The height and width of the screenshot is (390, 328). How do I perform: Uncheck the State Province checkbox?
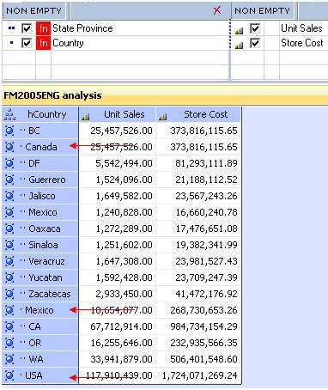click(27, 28)
